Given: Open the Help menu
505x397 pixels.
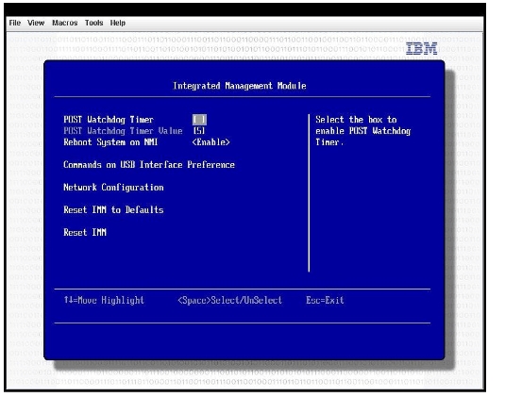Looking at the screenshot, I should click(x=118, y=23).
